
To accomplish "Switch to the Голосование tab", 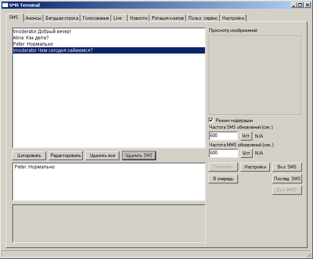I will tap(96, 18).
